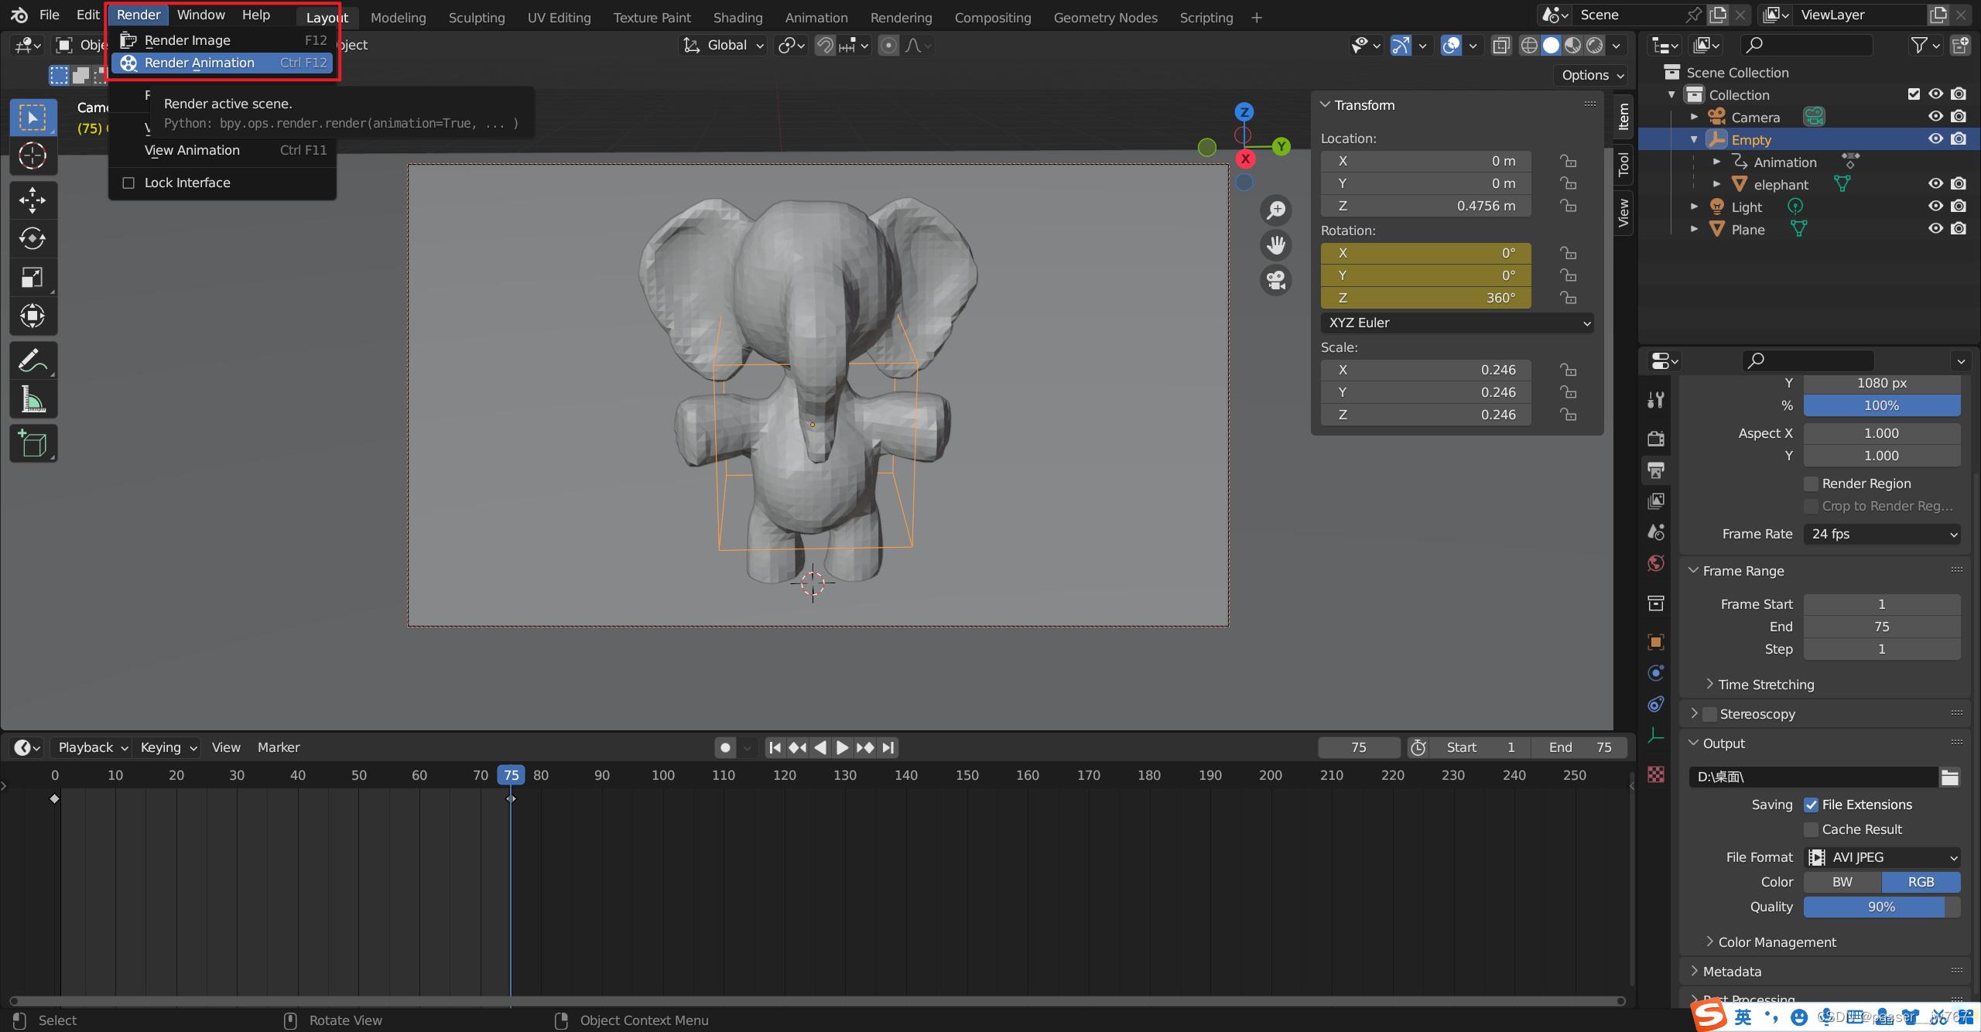Switch to the Shading workspace tab
Viewport: 1981px width, 1032px height.
[x=737, y=17]
